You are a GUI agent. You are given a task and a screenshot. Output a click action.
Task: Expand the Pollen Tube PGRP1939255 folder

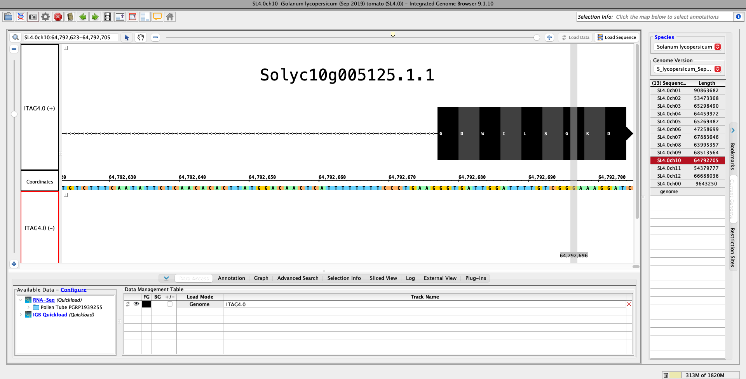[x=28, y=307]
